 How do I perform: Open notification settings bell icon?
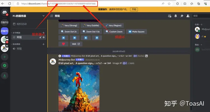176,16
